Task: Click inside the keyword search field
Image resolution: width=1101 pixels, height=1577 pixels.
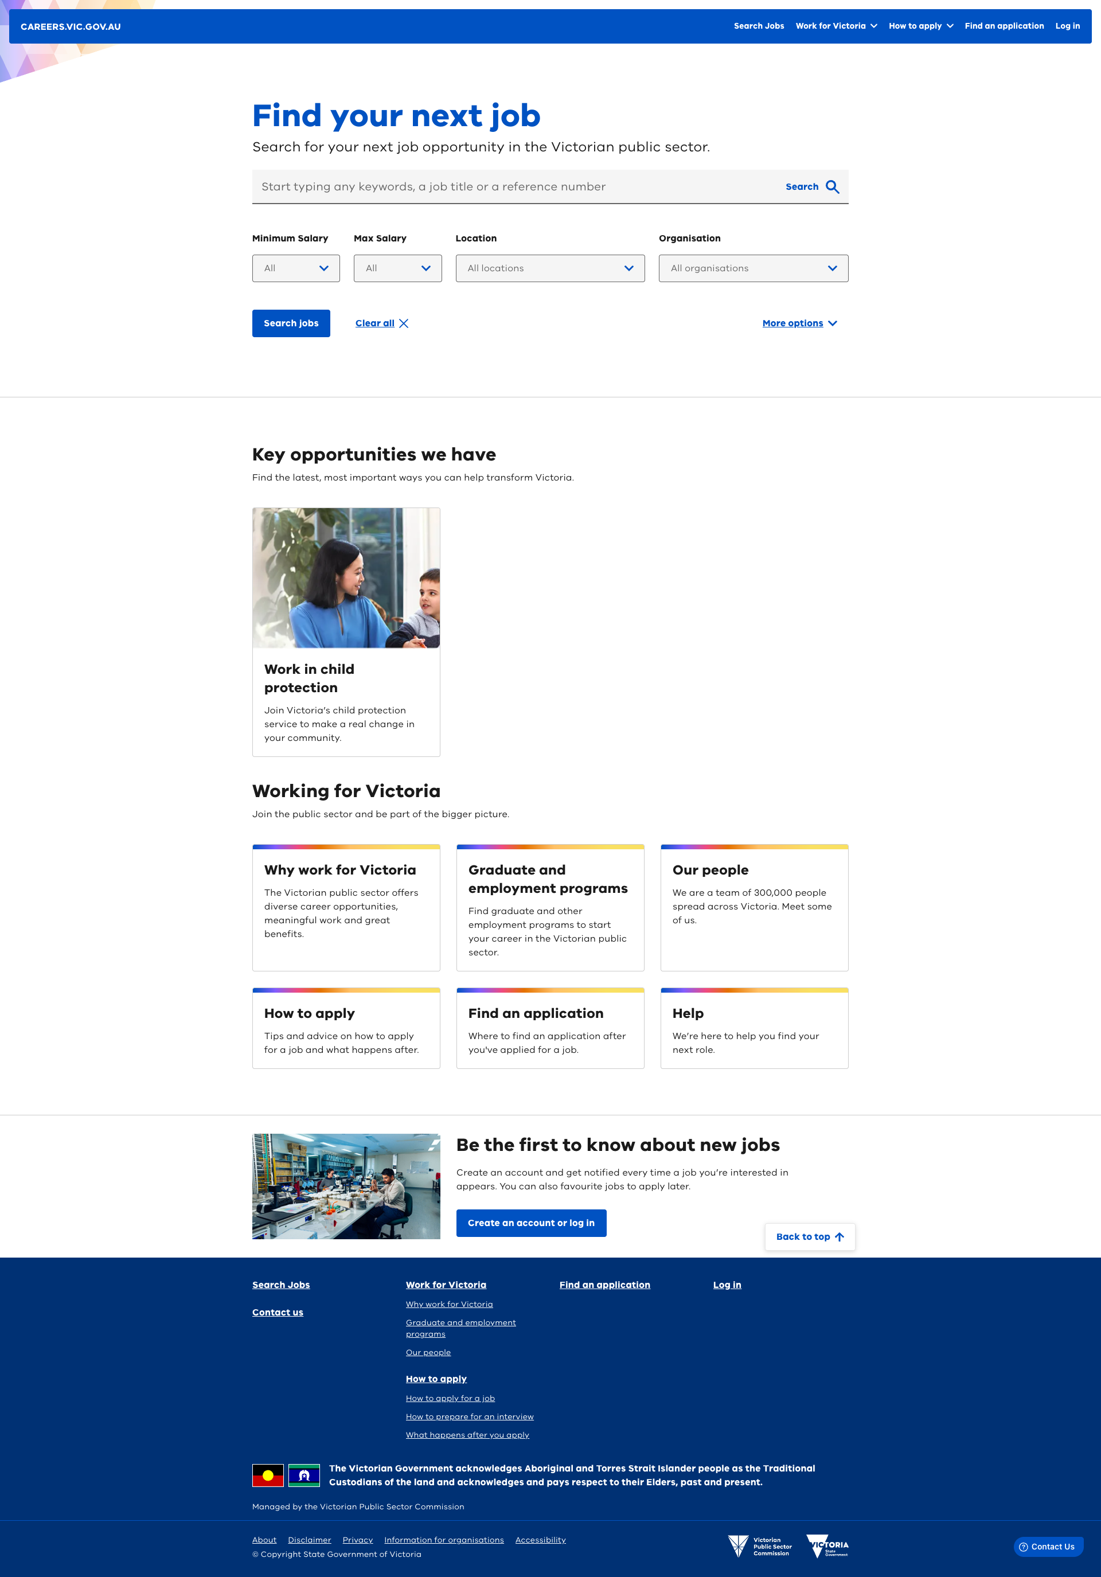Action: click(481, 186)
